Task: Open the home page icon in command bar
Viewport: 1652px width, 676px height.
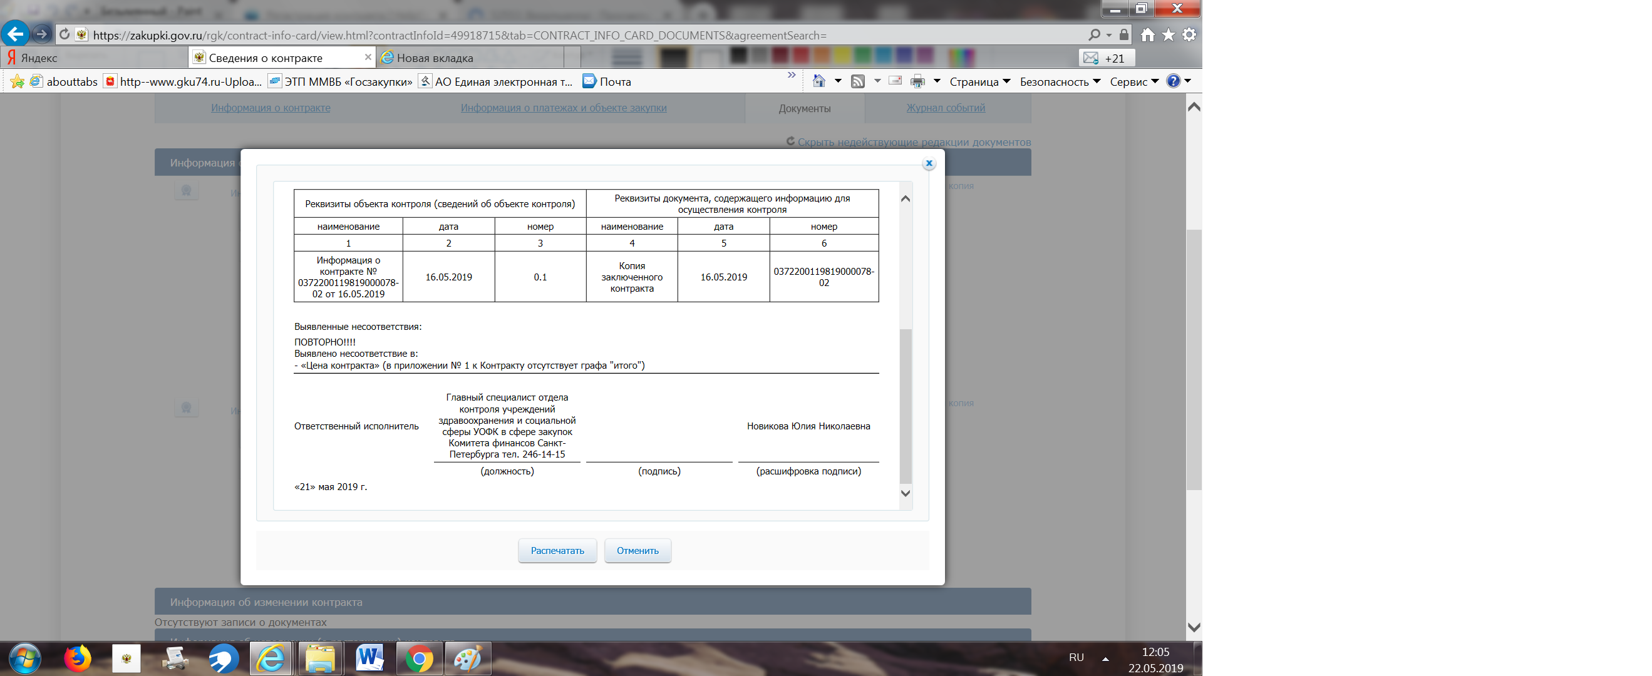Action: [x=819, y=81]
